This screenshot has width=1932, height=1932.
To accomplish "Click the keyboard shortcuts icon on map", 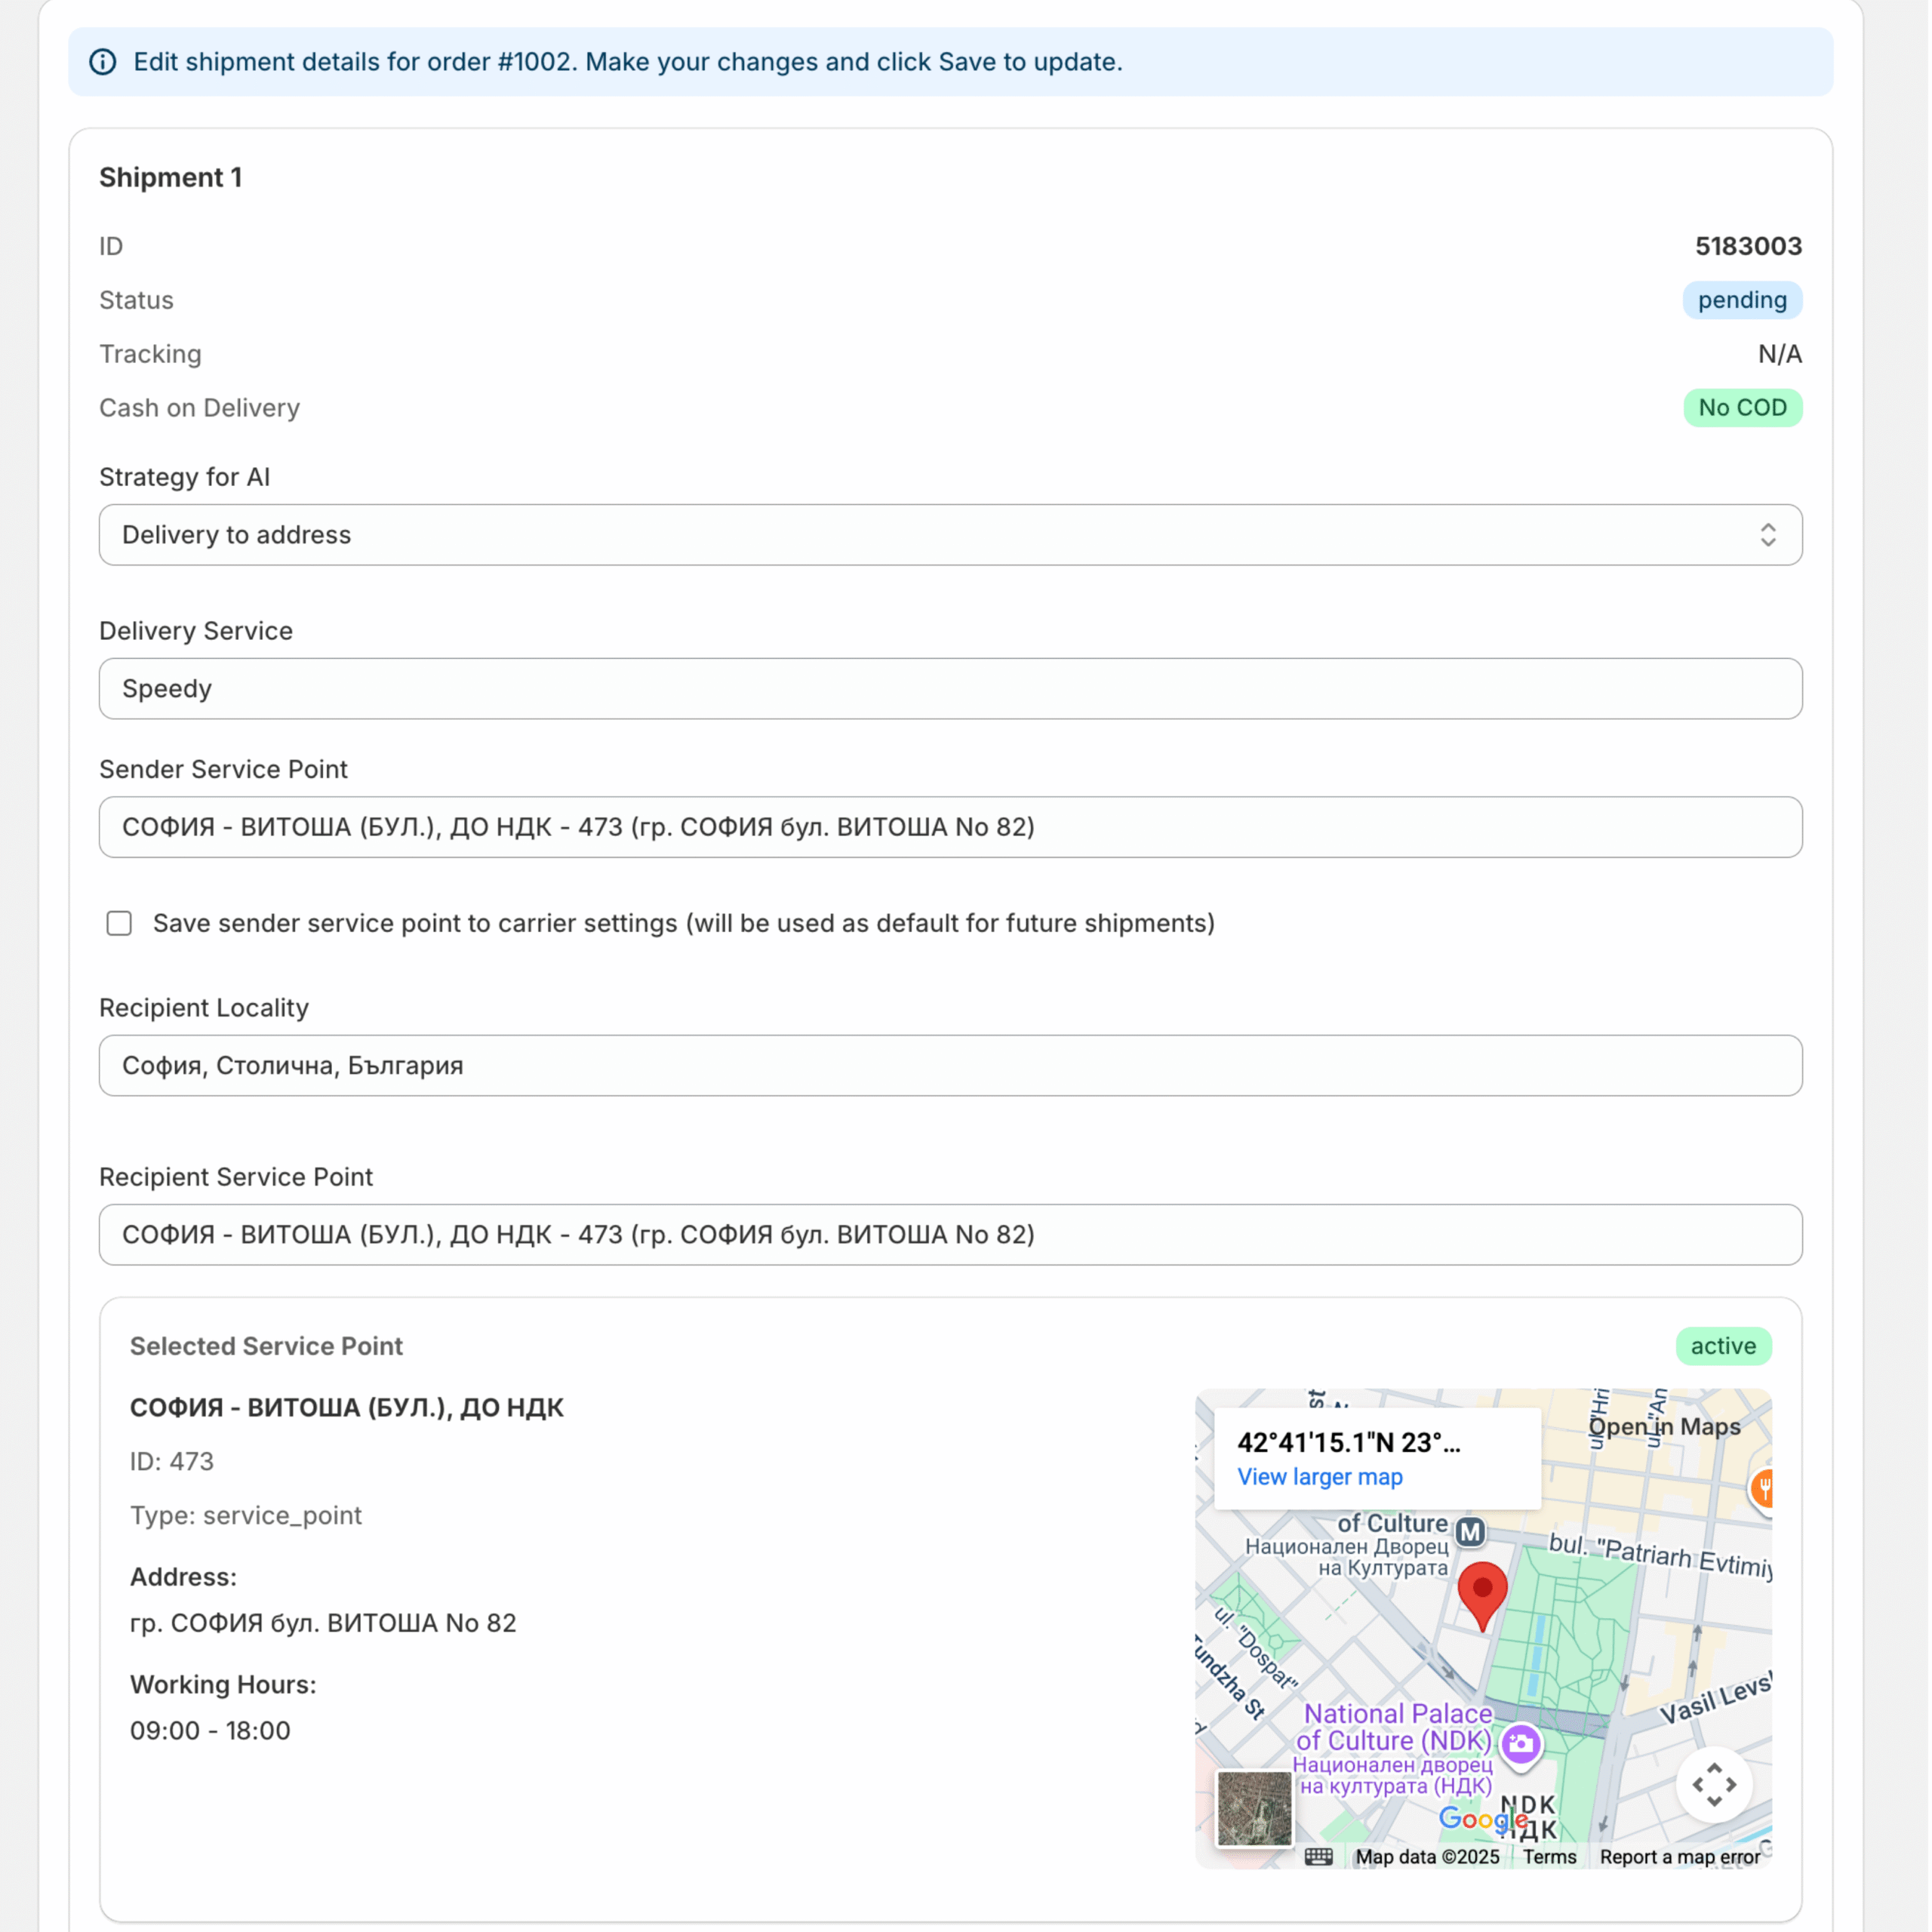I will (x=1320, y=1859).
